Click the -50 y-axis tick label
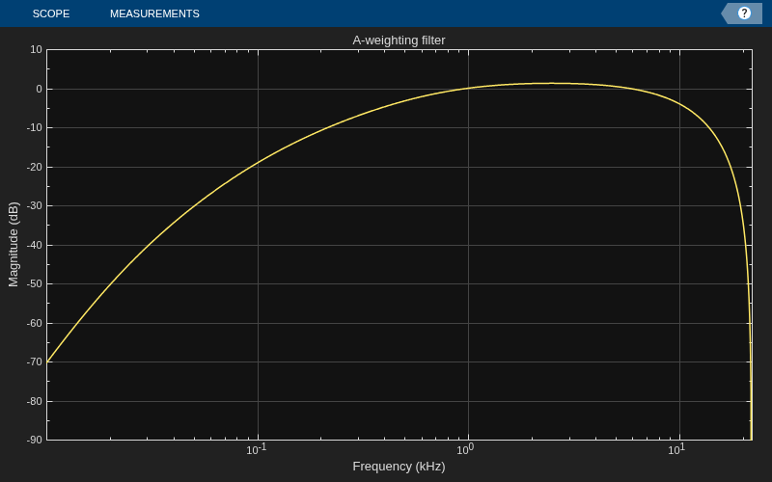772x482 pixels. 35,283
